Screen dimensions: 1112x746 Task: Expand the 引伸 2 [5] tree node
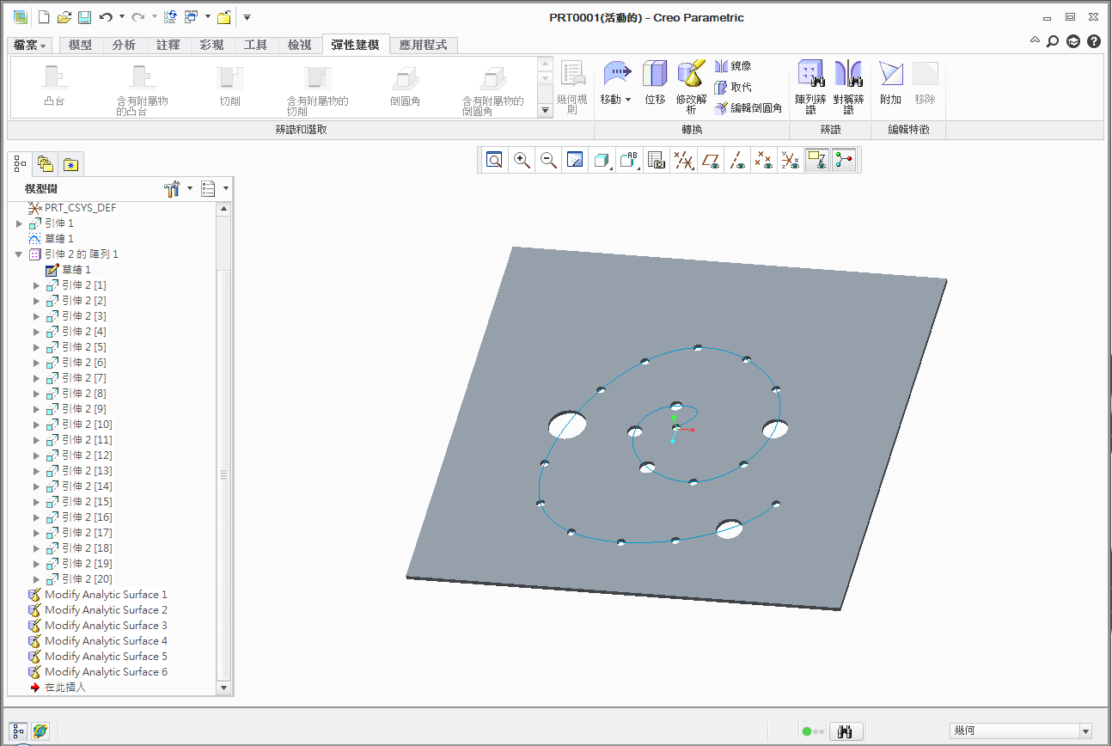tap(36, 347)
